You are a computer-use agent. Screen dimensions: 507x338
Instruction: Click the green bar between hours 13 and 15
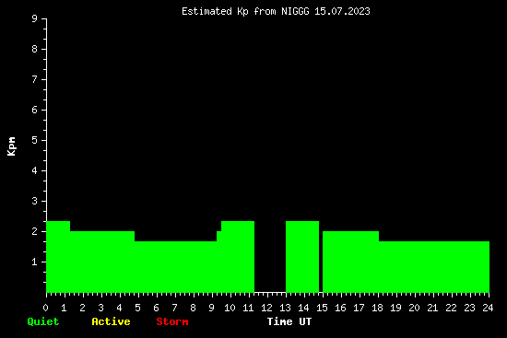[302, 257]
